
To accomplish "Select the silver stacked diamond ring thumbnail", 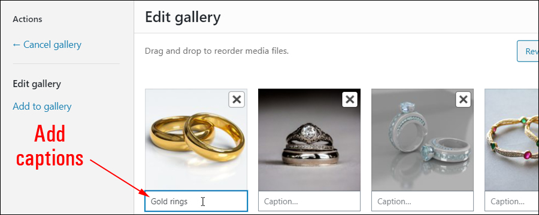I will (310, 140).
